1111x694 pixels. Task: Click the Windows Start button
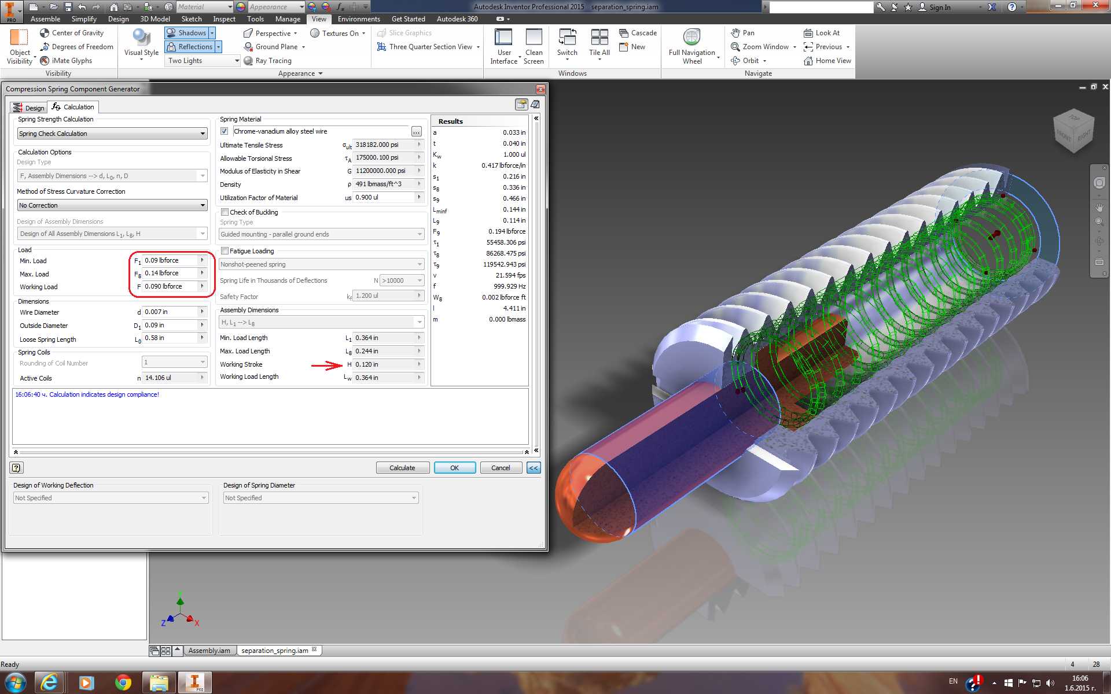[16, 682]
